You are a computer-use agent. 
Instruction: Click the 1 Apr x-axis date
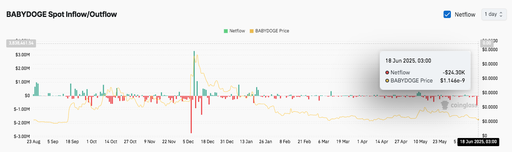tap(363, 141)
